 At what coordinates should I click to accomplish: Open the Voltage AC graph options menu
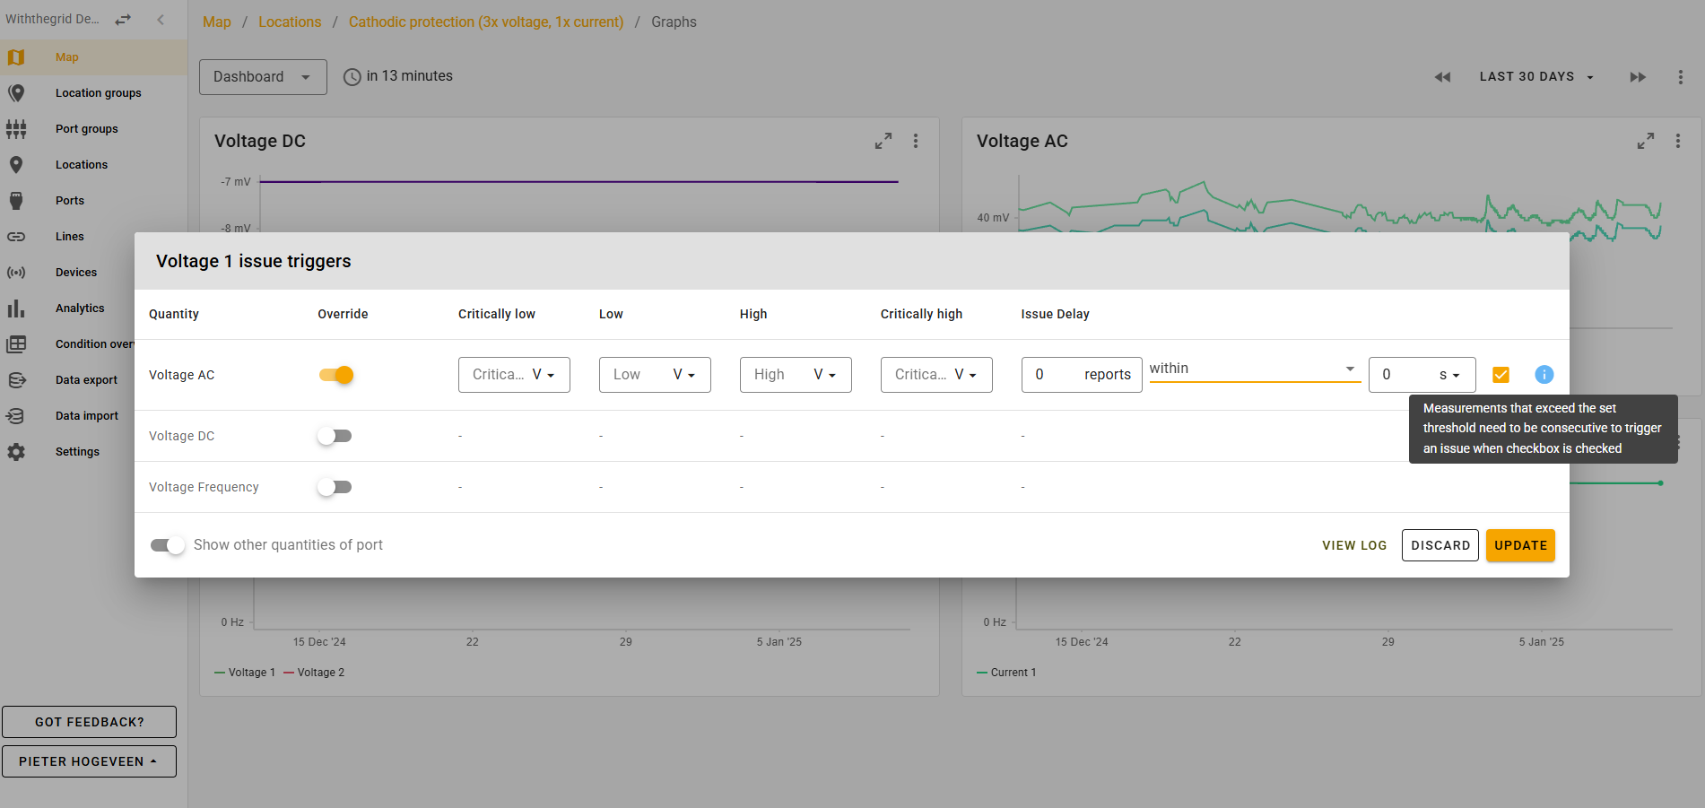(1677, 141)
